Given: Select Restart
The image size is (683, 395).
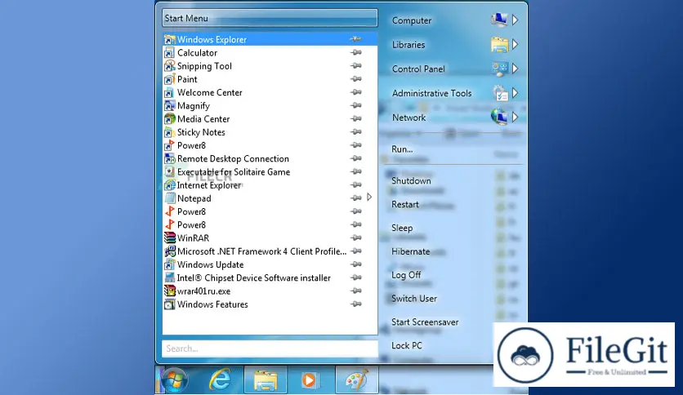Looking at the screenshot, I should (x=404, y=205).
